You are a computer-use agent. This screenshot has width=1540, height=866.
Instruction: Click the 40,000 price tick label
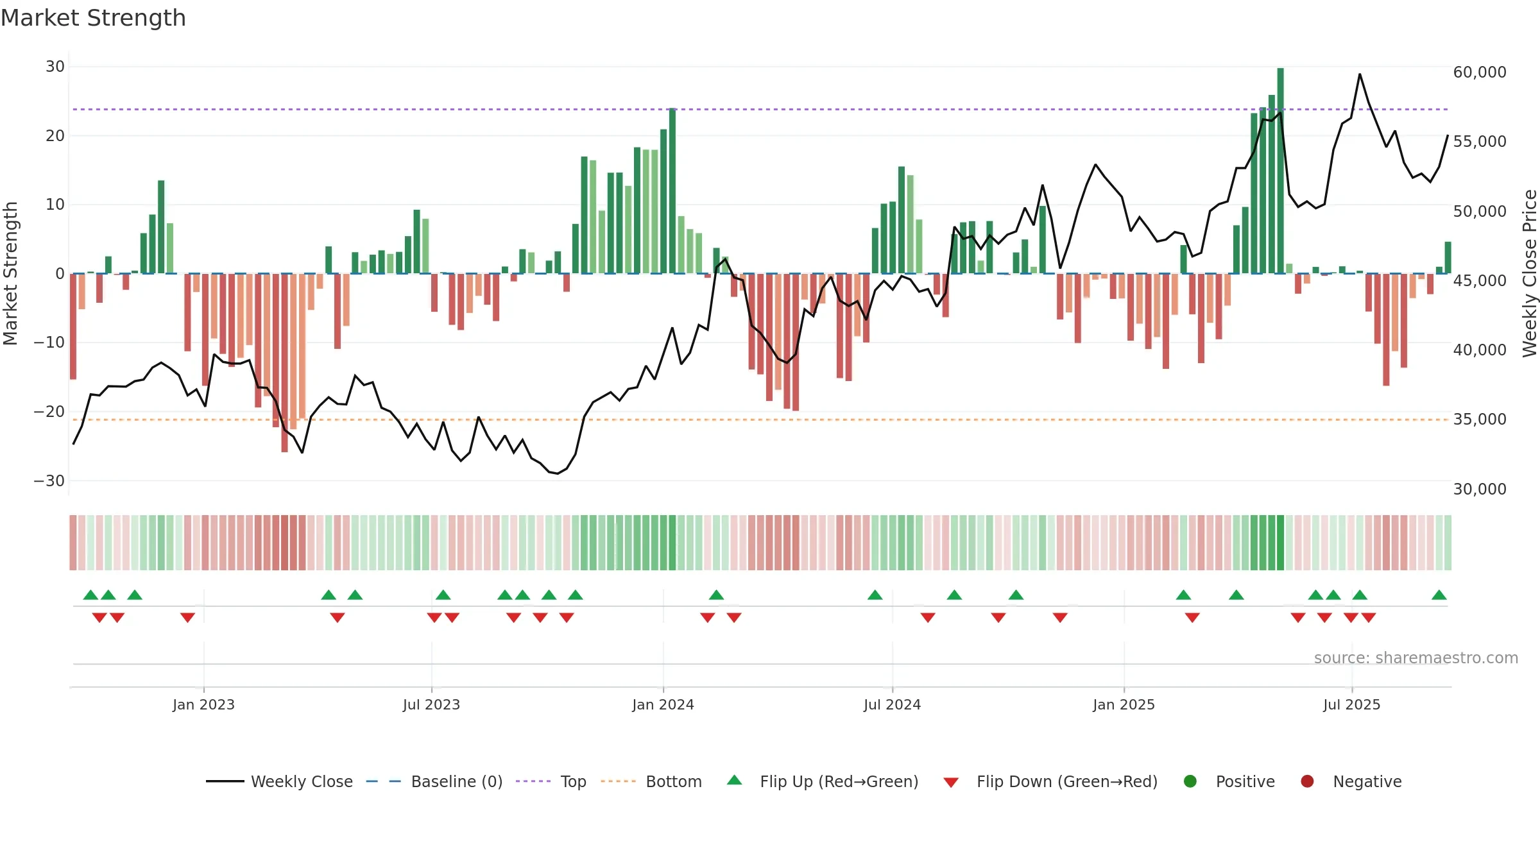pyautogui.click(x=1480, y=350)
